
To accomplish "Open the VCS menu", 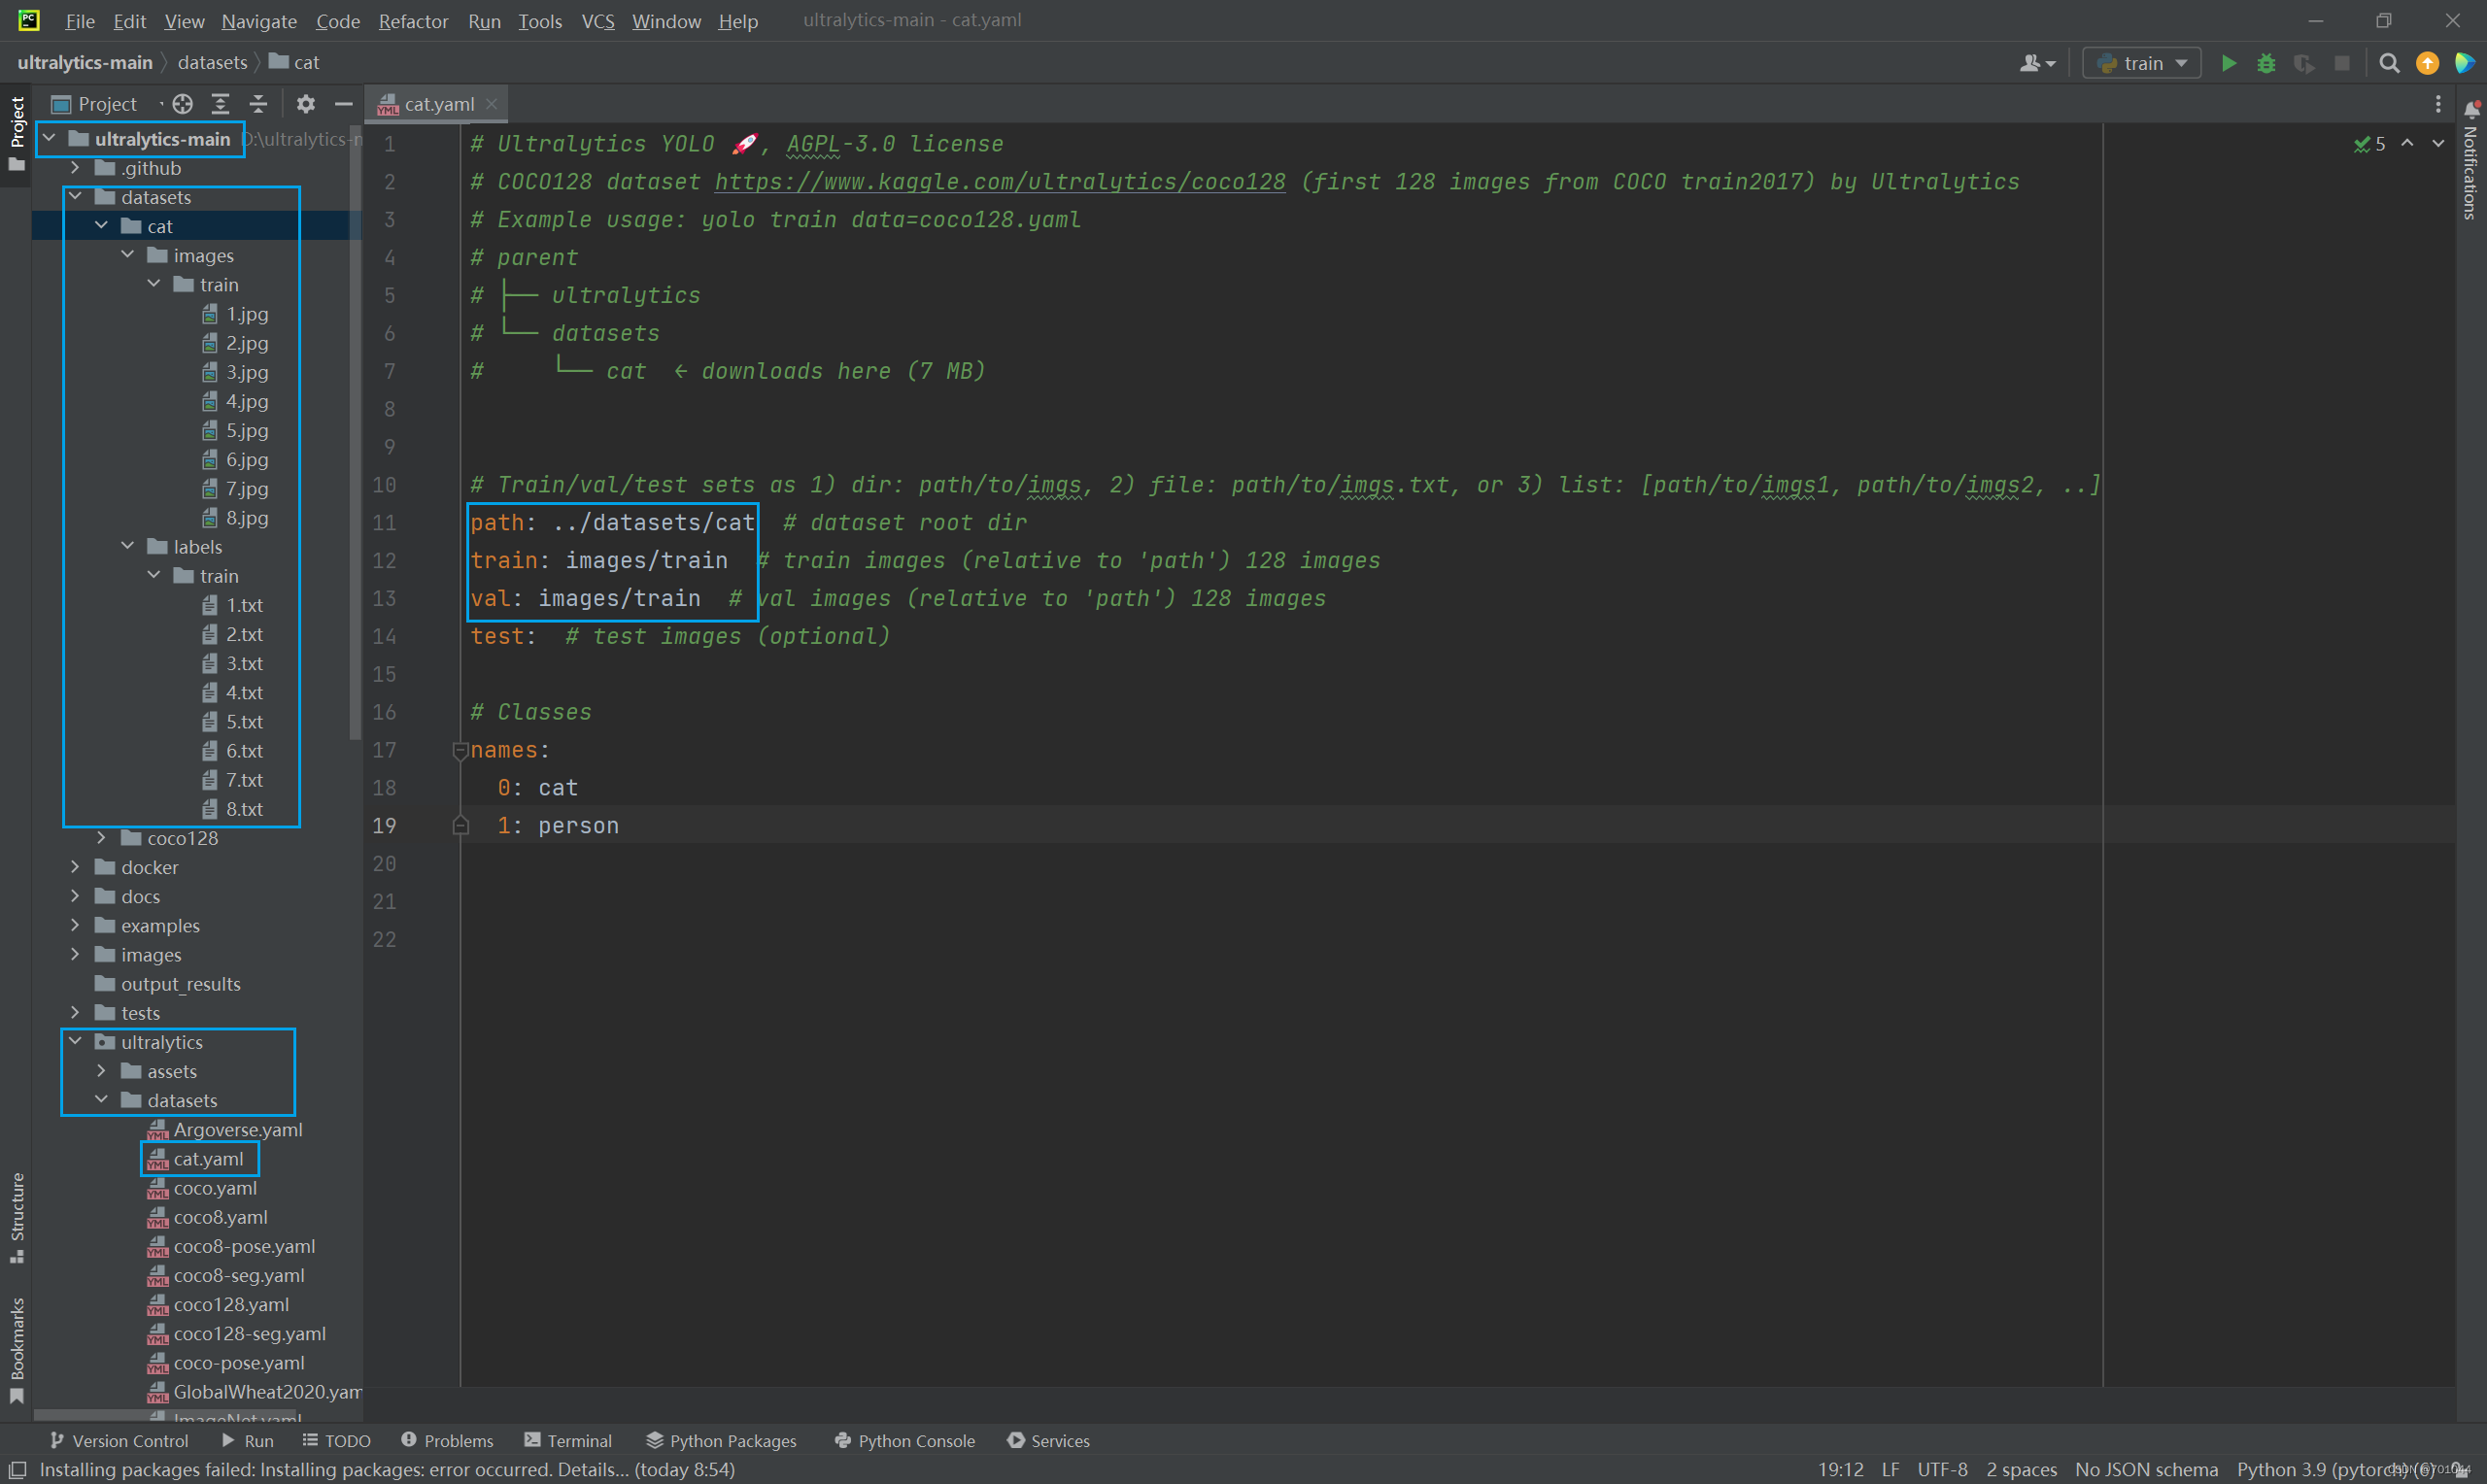I will coord(598,21).
